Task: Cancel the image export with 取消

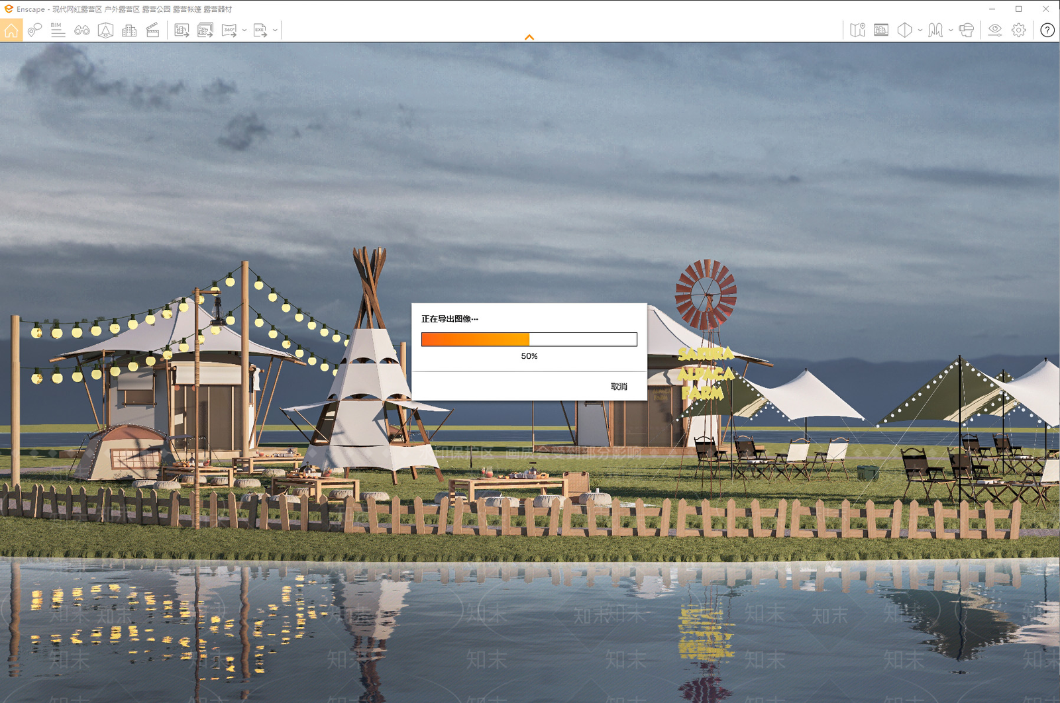Action: tap(619, 387)
